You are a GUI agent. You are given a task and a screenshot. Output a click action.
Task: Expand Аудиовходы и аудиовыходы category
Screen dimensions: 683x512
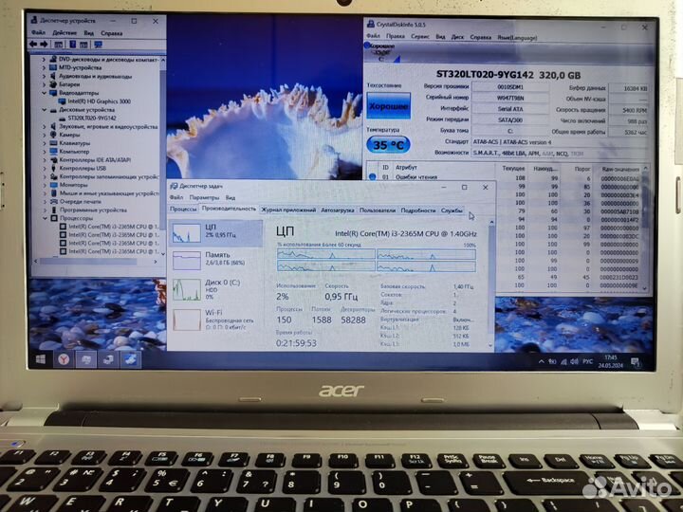click(44, 76)
